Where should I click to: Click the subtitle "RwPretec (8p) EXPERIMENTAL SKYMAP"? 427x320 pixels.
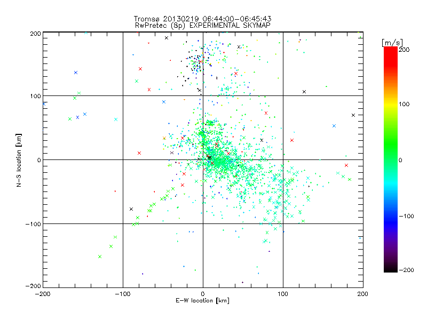point(203,25)
